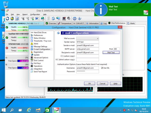Click the speaker toolbar icon
This screenshot has height=113, width=151.
[x=68, y=18]
